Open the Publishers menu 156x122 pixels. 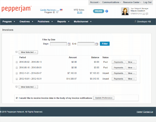(45, 22)
